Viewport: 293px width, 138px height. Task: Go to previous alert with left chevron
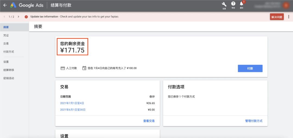[x=4, y=16]
